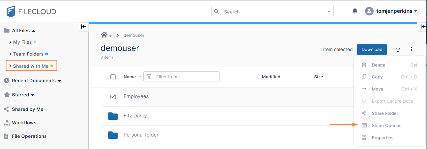Click the notification bell icon

pos(355,11)
